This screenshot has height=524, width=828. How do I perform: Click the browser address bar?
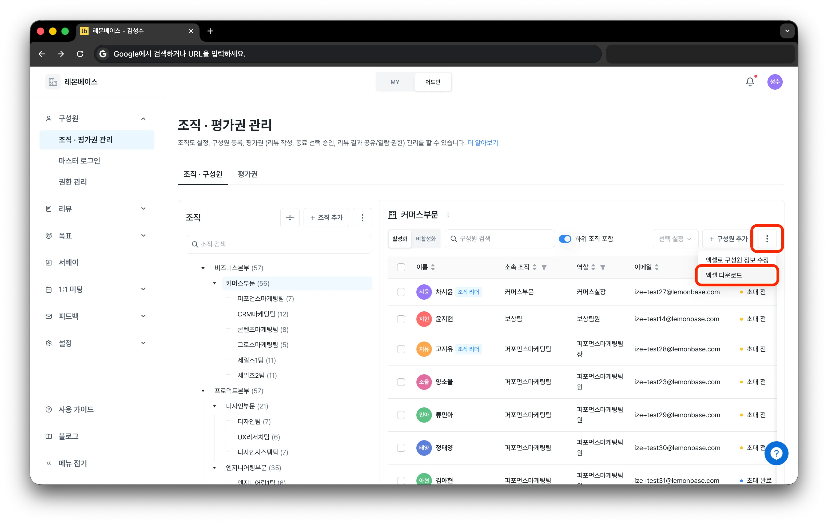click(x=347, y=54)
